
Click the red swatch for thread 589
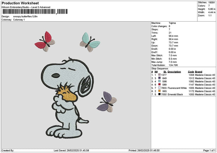point(159,84)
